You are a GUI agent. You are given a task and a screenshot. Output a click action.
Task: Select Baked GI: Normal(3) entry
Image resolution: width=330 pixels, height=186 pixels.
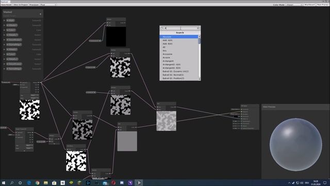point(179,75)
